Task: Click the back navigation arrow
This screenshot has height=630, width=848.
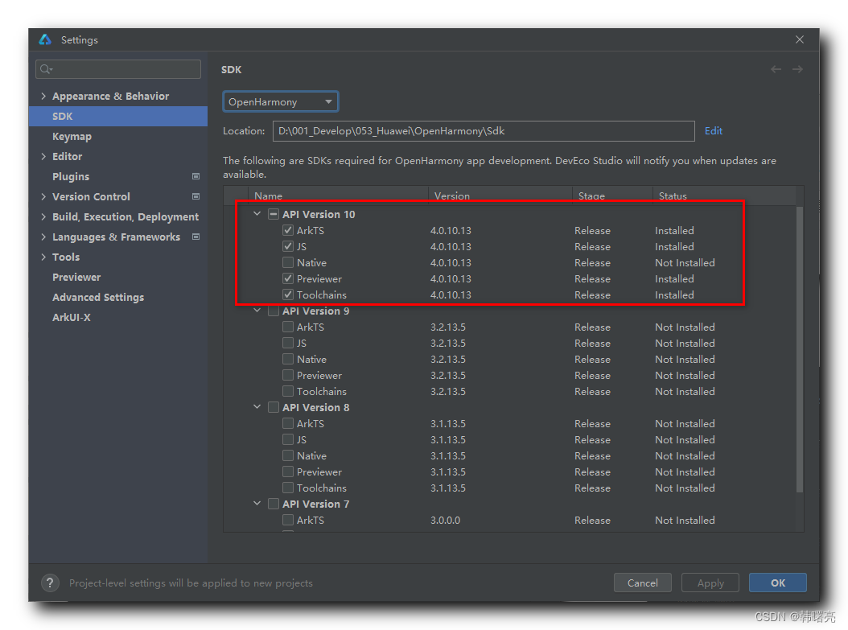Action: click(x=776, y=70)
